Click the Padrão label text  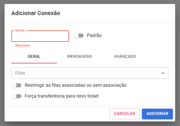coord(94,36)
